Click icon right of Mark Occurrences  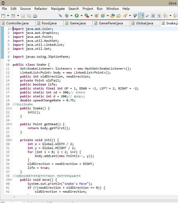point(147,16)
